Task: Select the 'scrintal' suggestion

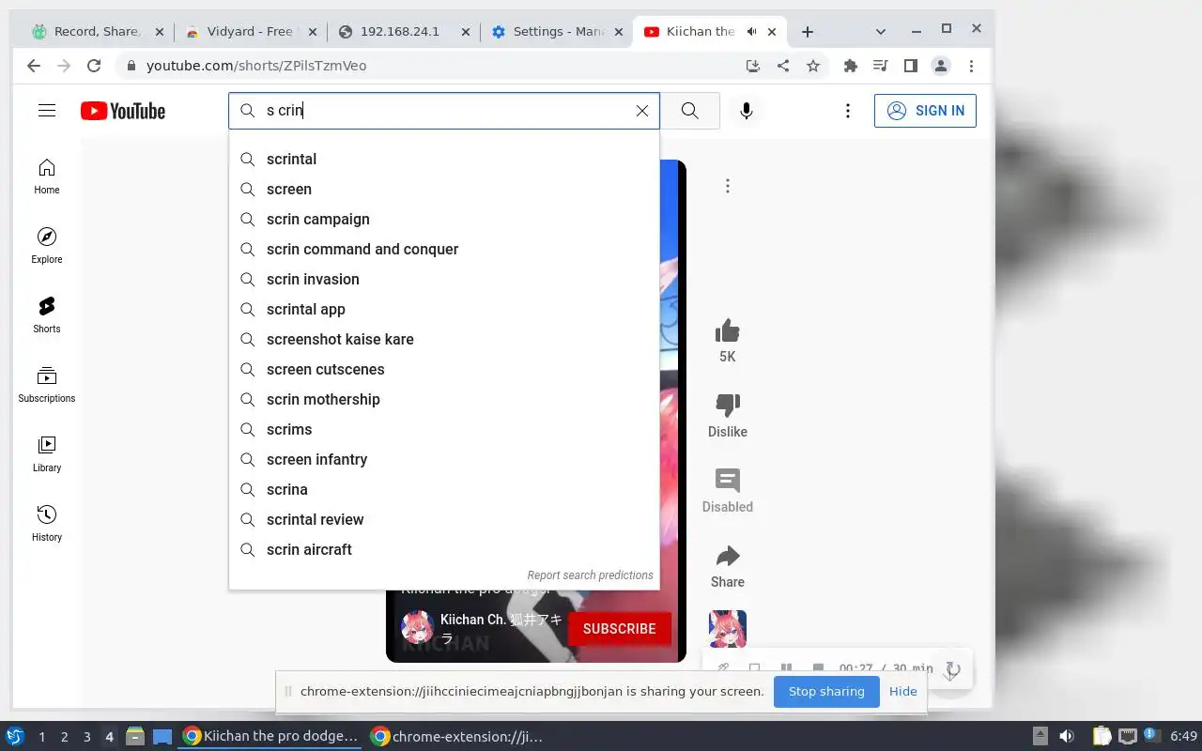Action: click(x=444, y=160)
